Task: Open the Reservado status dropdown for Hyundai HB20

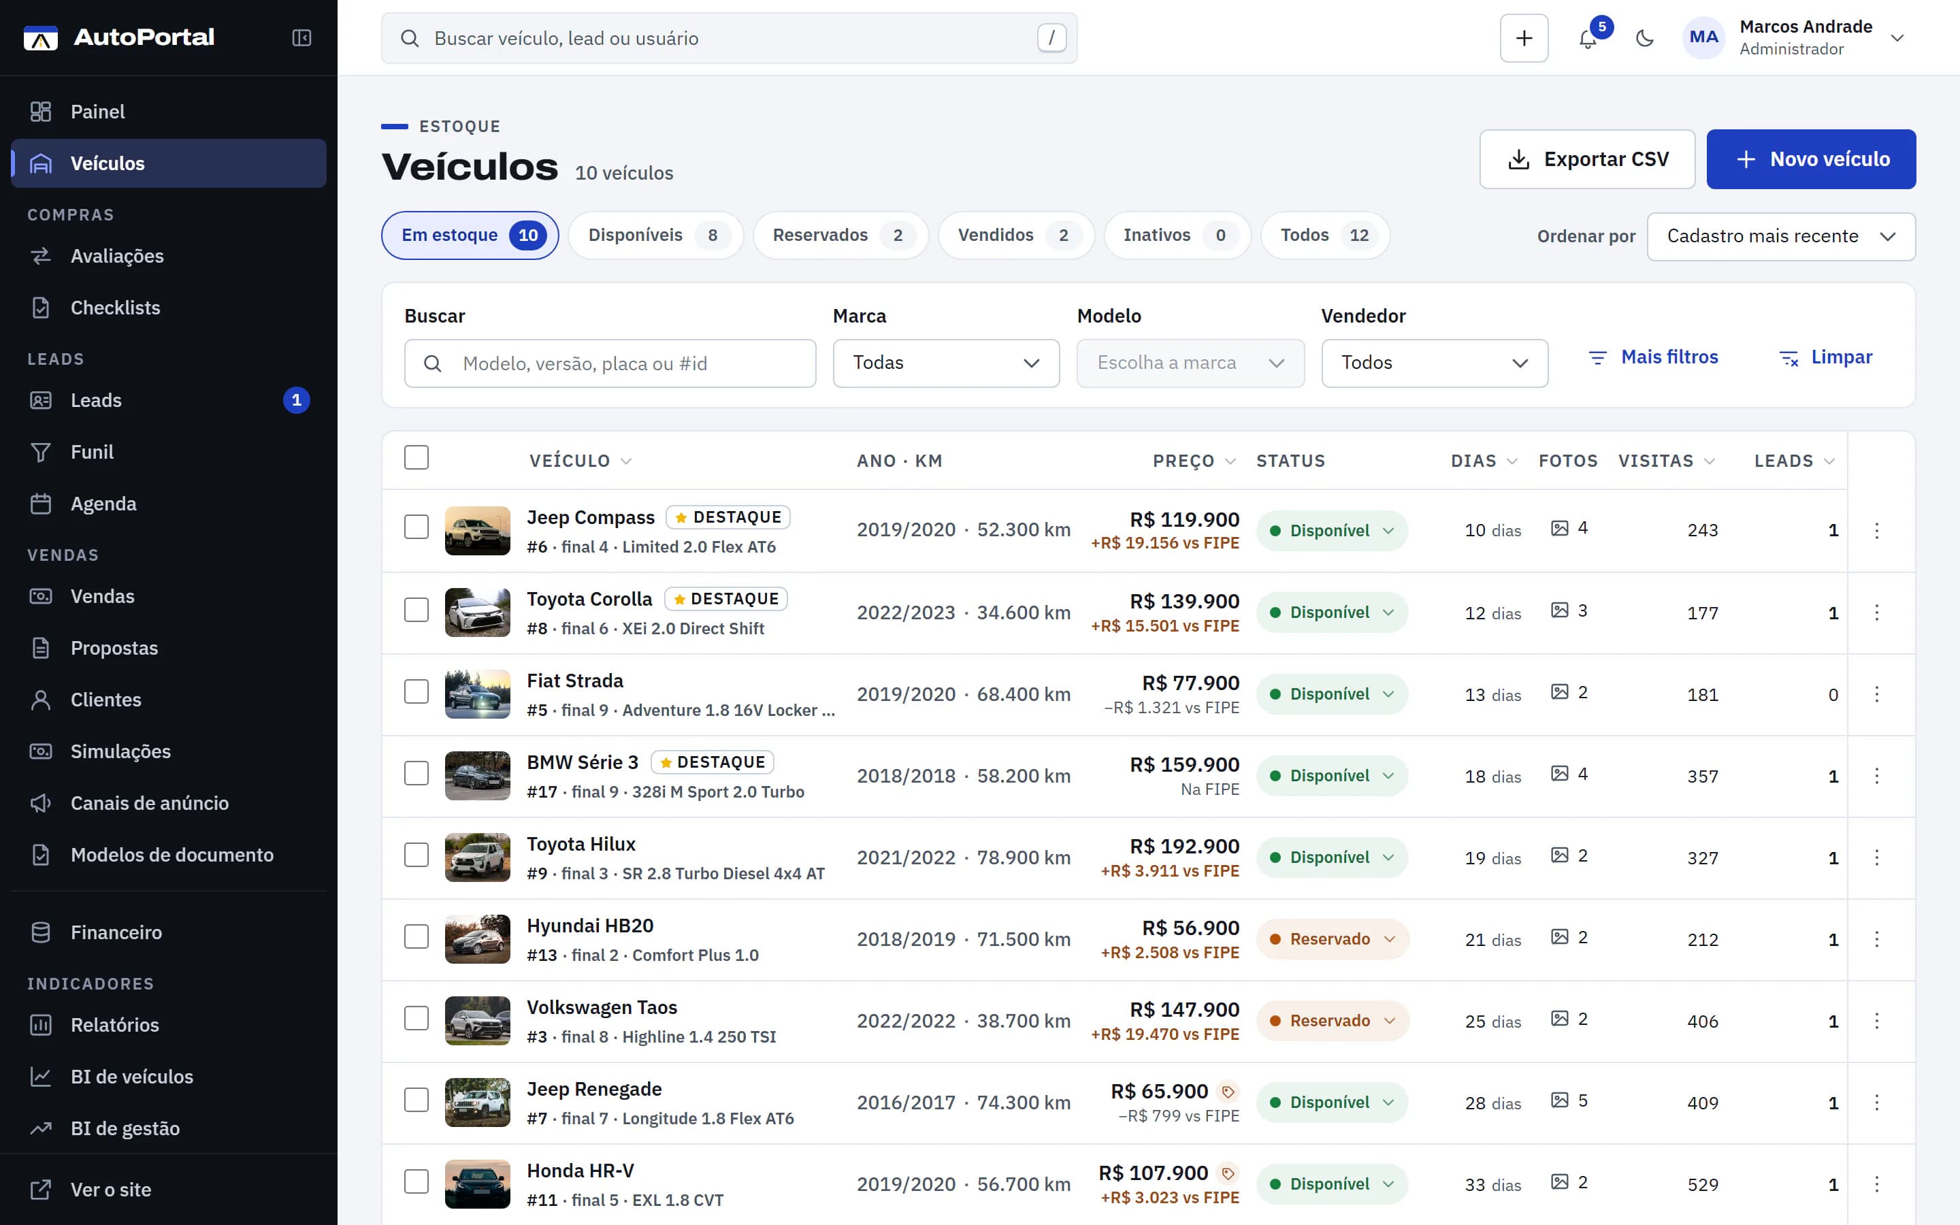Action: tap(1333, 940)
